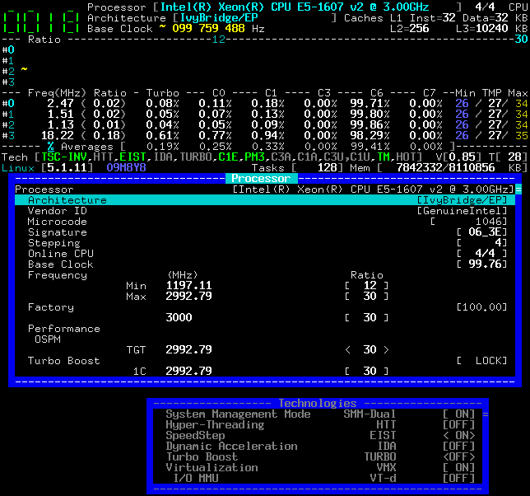This screenshot has height=496, width=530.
Task: Click the TSC-INV flag in Tech line
Action: [64, 157]
